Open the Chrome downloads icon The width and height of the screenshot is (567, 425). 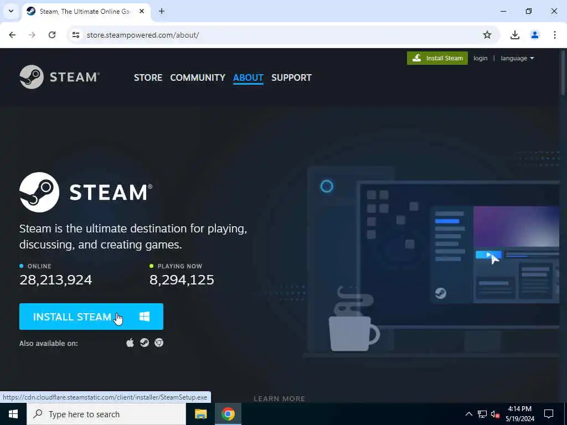[x=514, y=35]
